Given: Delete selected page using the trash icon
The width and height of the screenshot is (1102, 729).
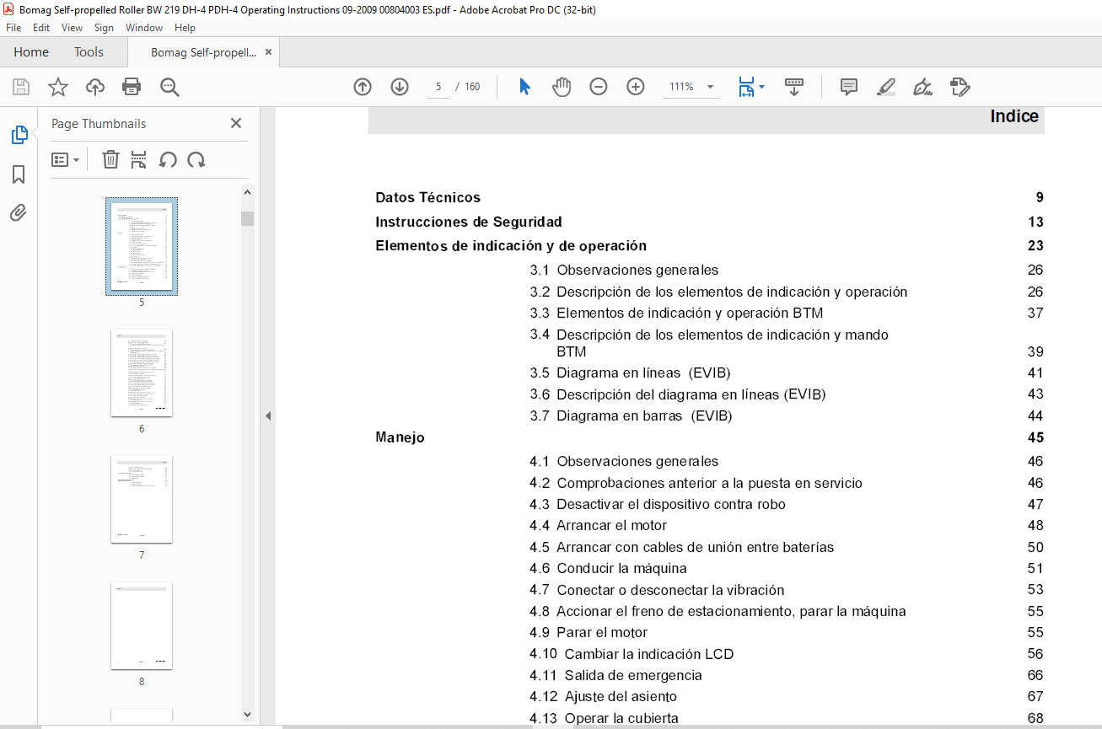Looking at the screenshot, I should coord(110,159).
